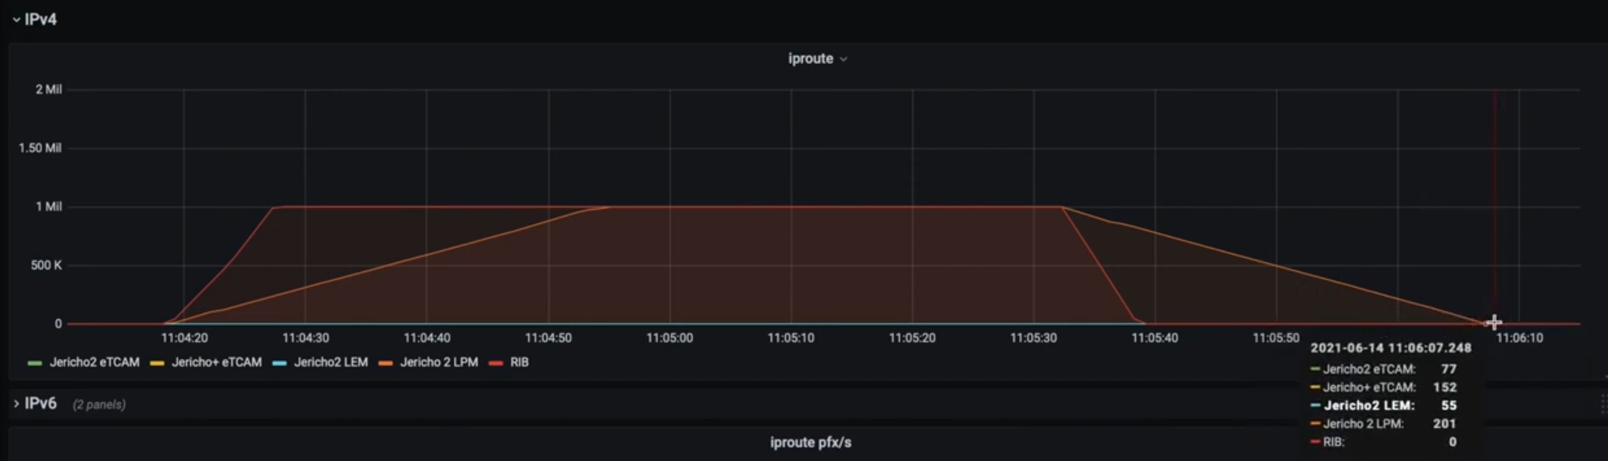Click the red RIB legend color marker
The width and height of the screenshot is (1608, 461).
496,363
